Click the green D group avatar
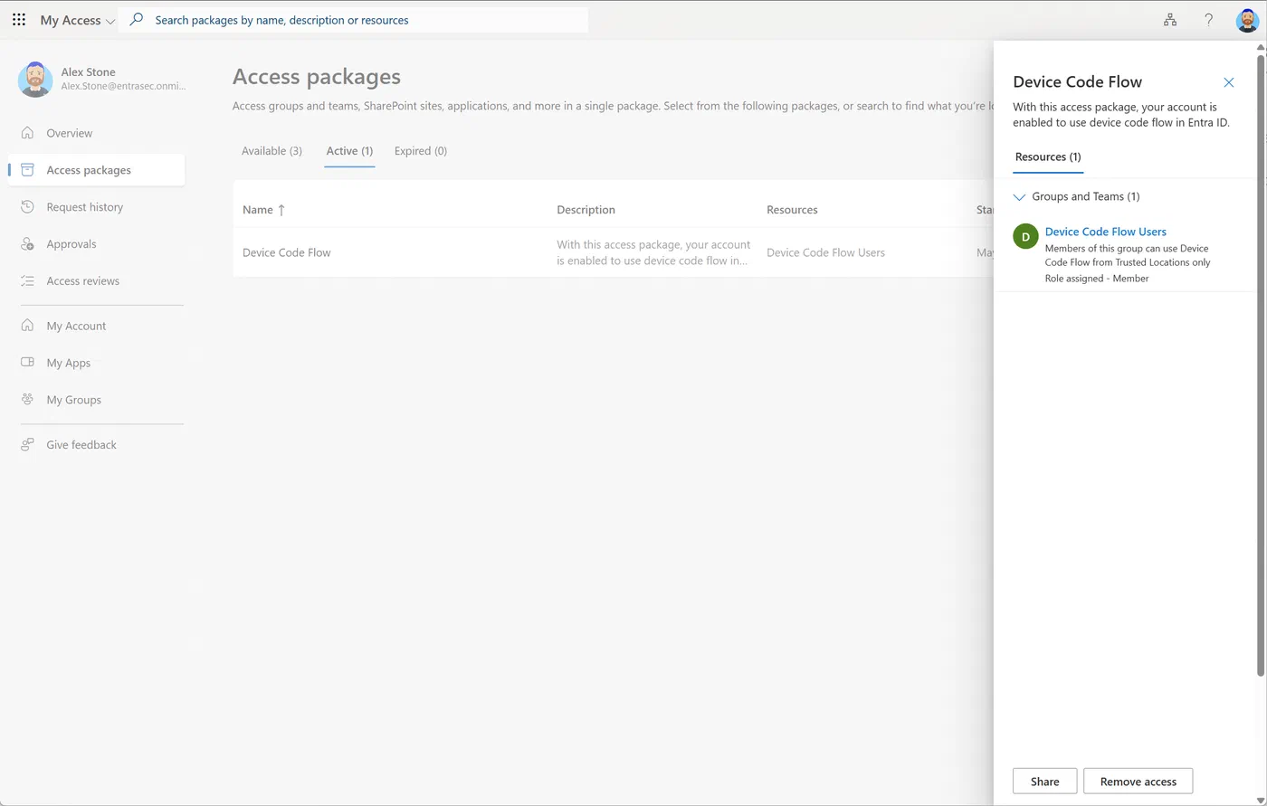Viewport: 1267px width, 806px height. 1025,237
